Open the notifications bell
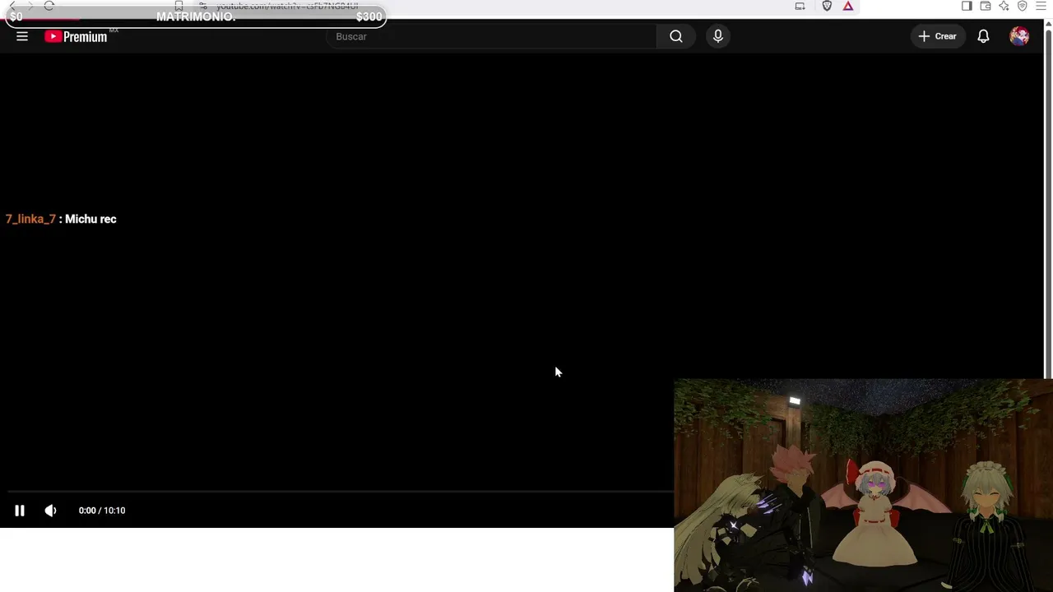The width and height of the screenshot is (1053, 592). (x=983, y=36)
